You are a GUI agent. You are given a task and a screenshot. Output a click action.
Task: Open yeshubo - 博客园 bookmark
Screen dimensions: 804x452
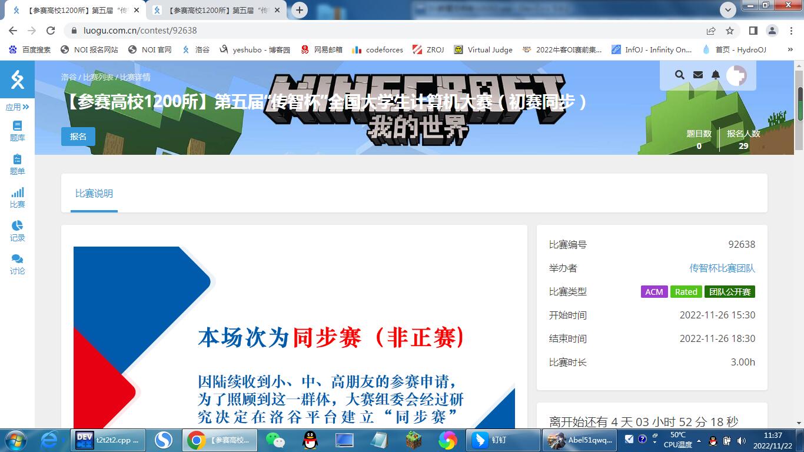point(255,50)
